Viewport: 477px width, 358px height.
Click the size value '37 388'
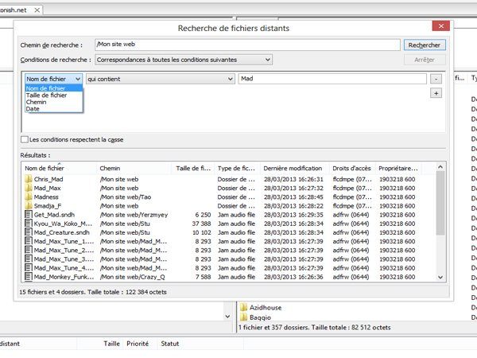[201, 224]
